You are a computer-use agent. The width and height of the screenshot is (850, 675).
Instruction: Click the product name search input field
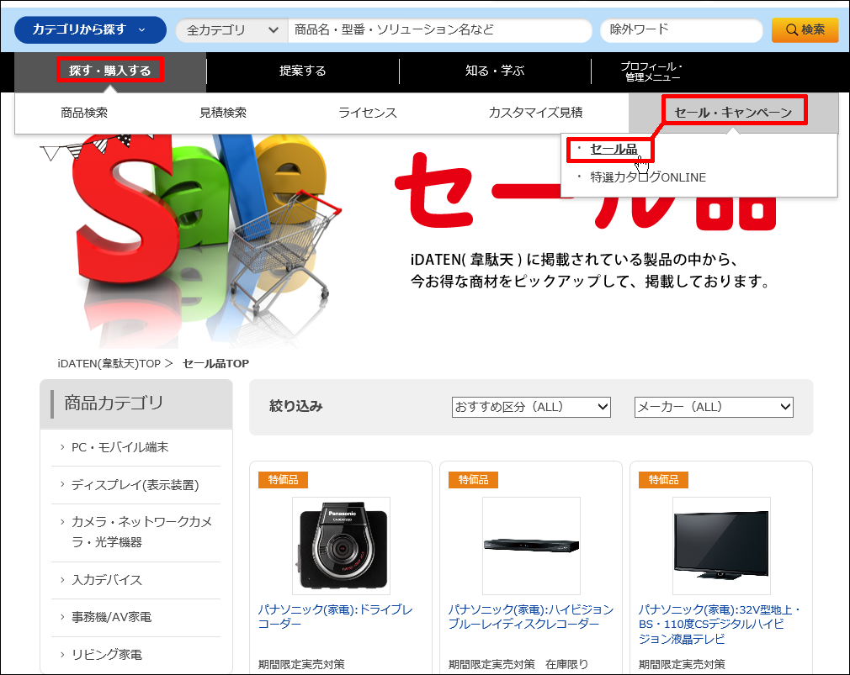click(439, 30)
